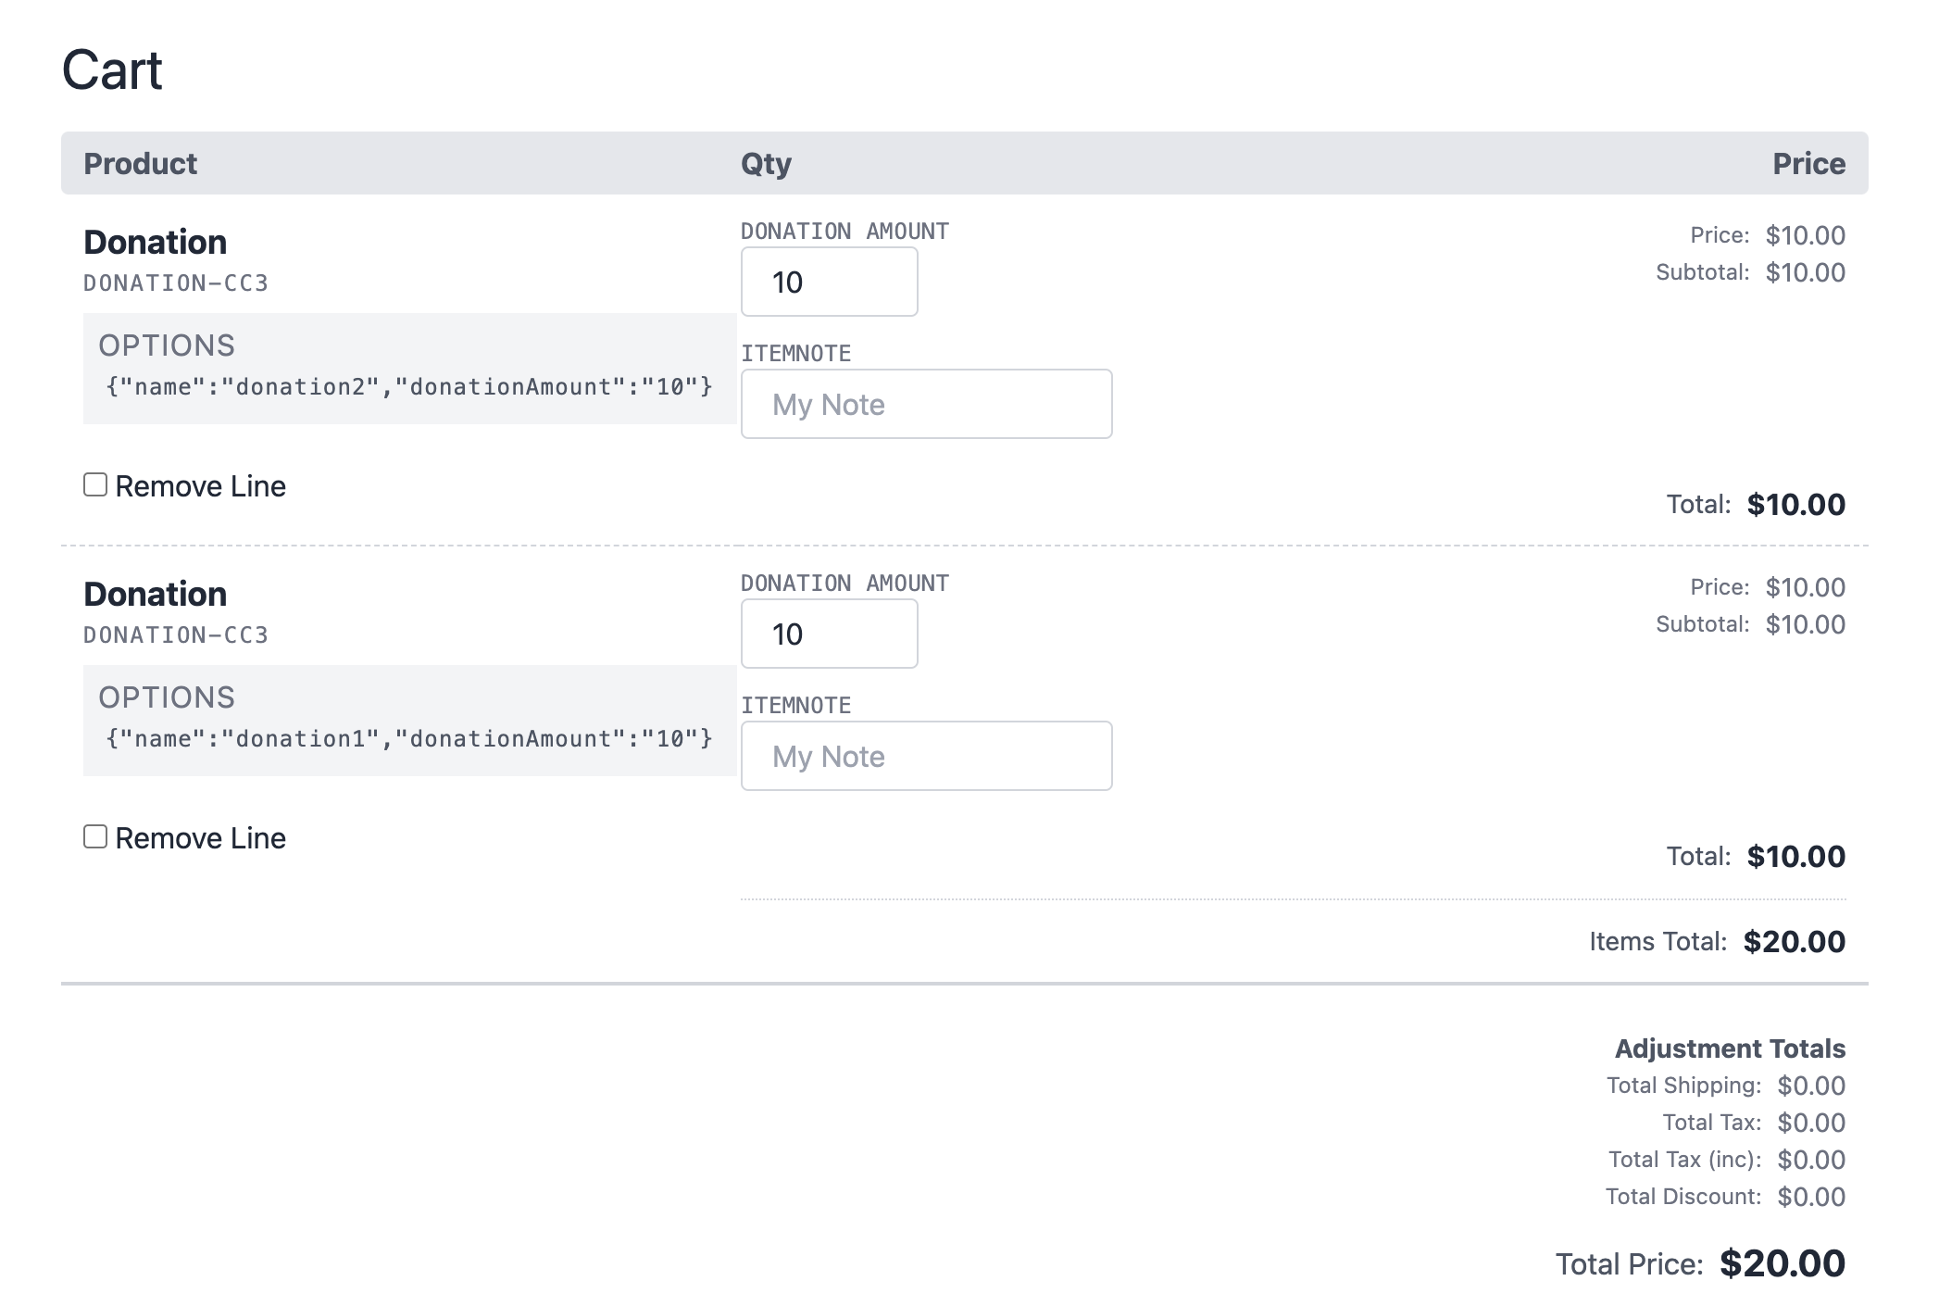Select the second Donation product title

coord(156,594)
